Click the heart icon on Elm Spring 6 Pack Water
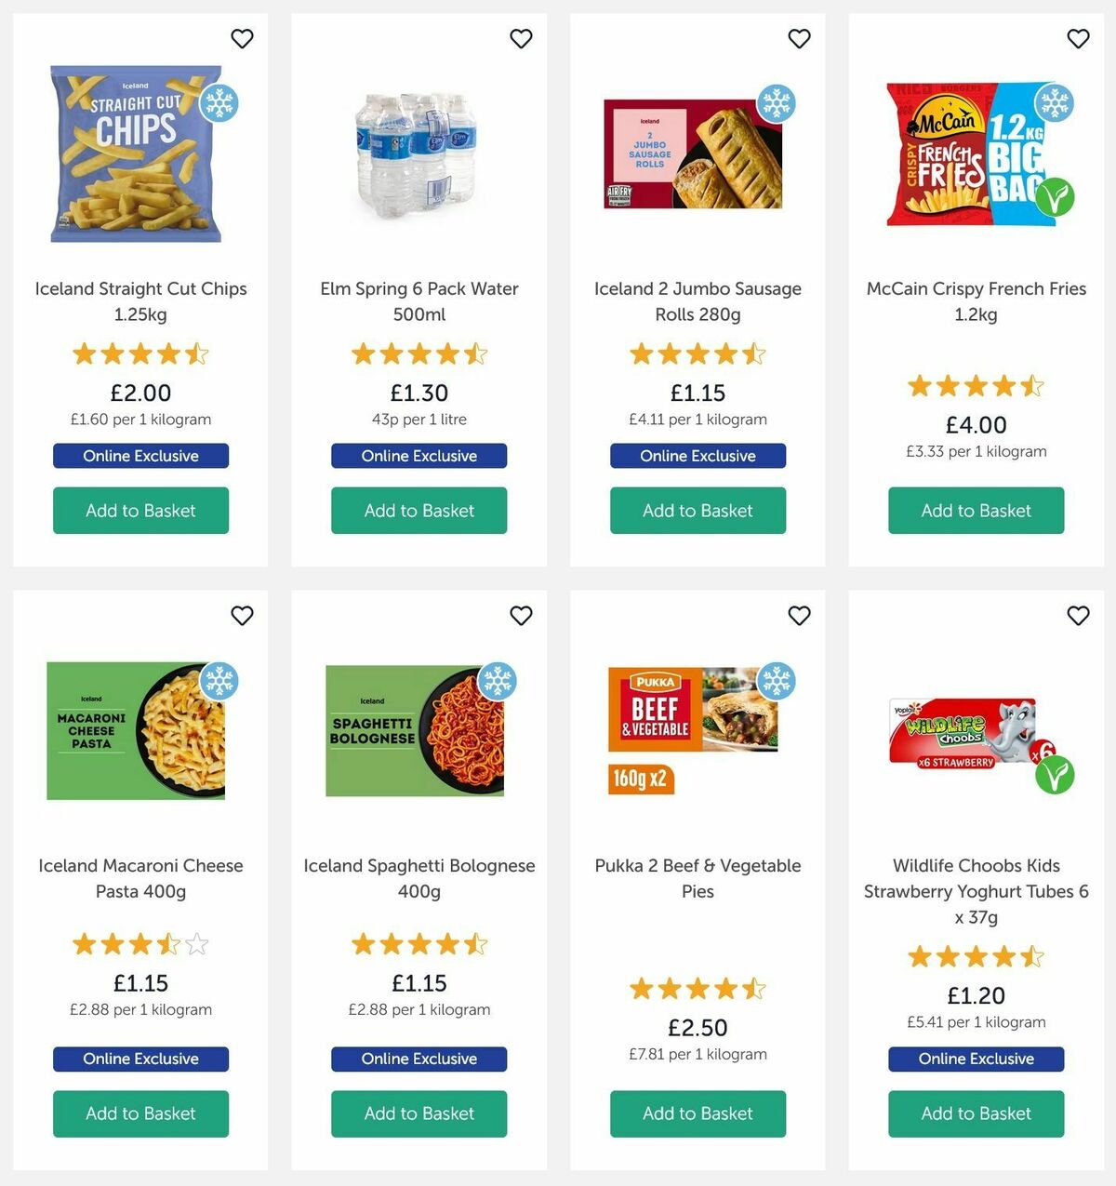The height and width of the screenshot is (1186, 1116). (521, 39)
